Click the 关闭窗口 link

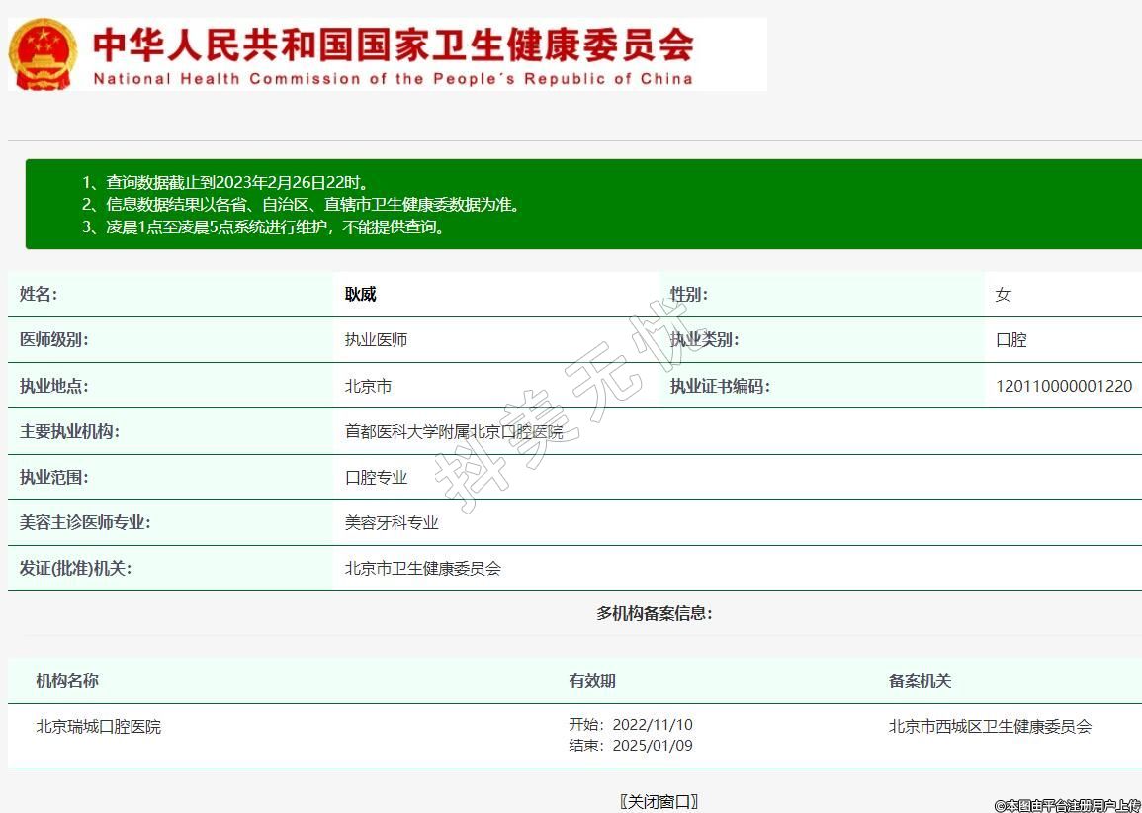(659, 801)
